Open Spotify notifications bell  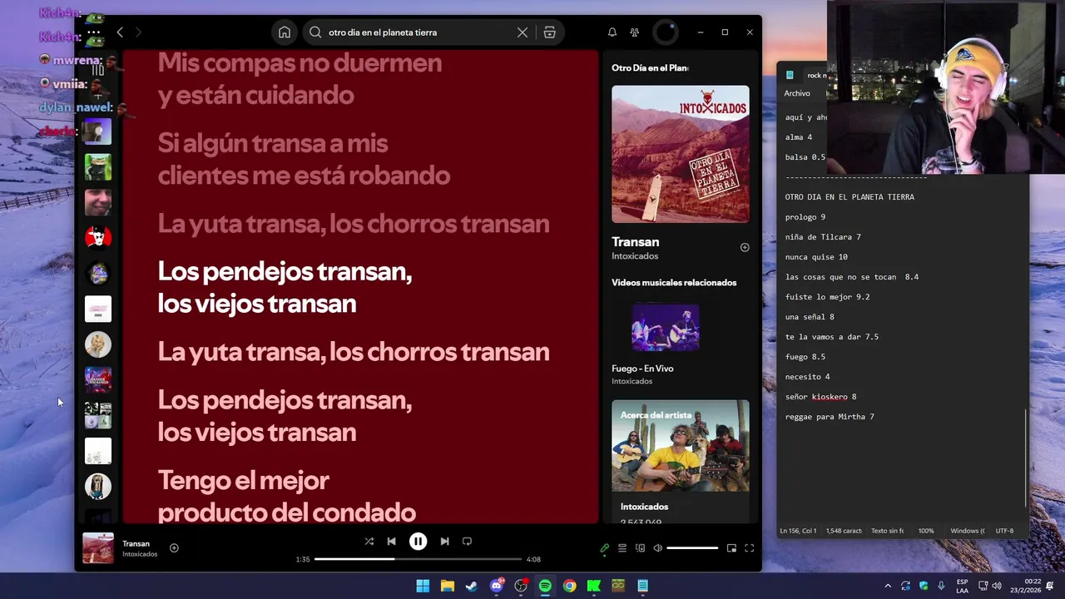pyautogui.click(x=612, y=32)
